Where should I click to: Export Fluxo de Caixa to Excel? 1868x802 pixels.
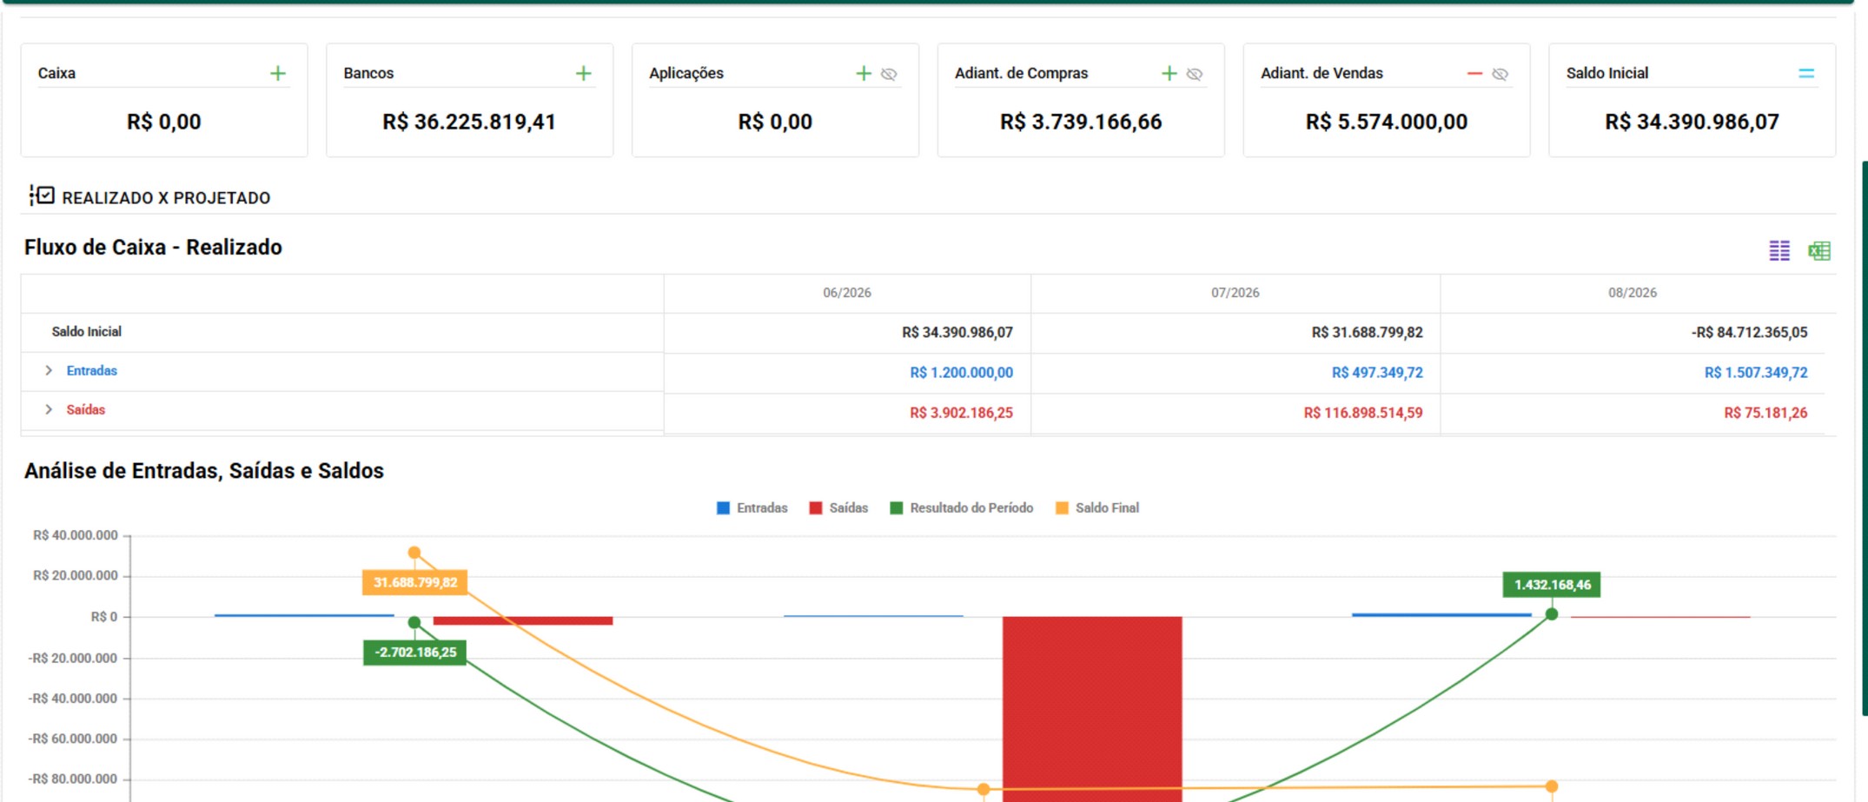1819,251
